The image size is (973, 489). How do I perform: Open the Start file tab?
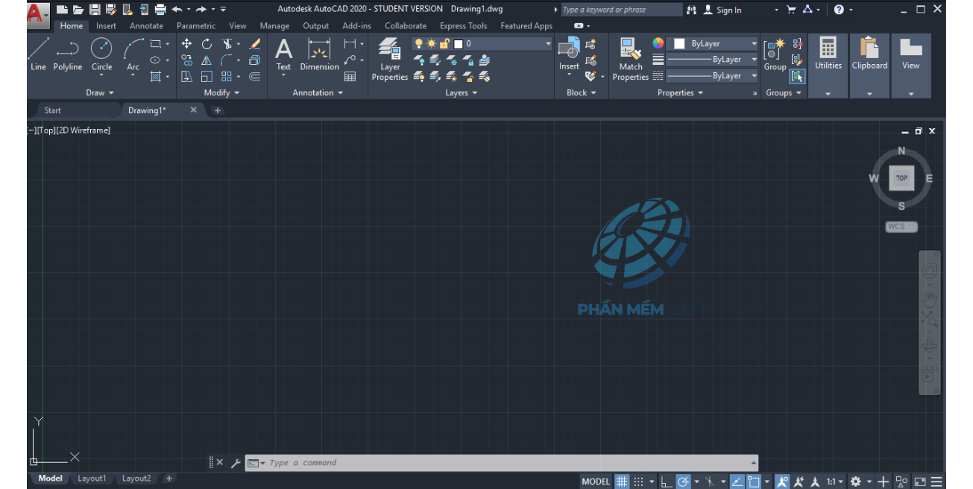coord(53,110)
